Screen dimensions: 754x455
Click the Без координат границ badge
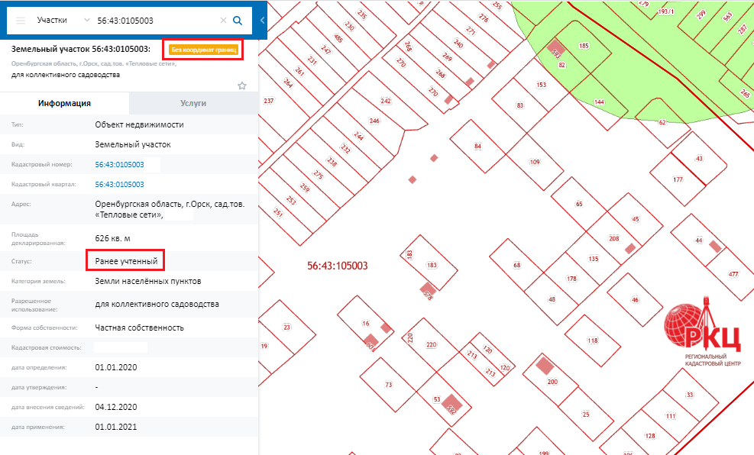(204, 50)
